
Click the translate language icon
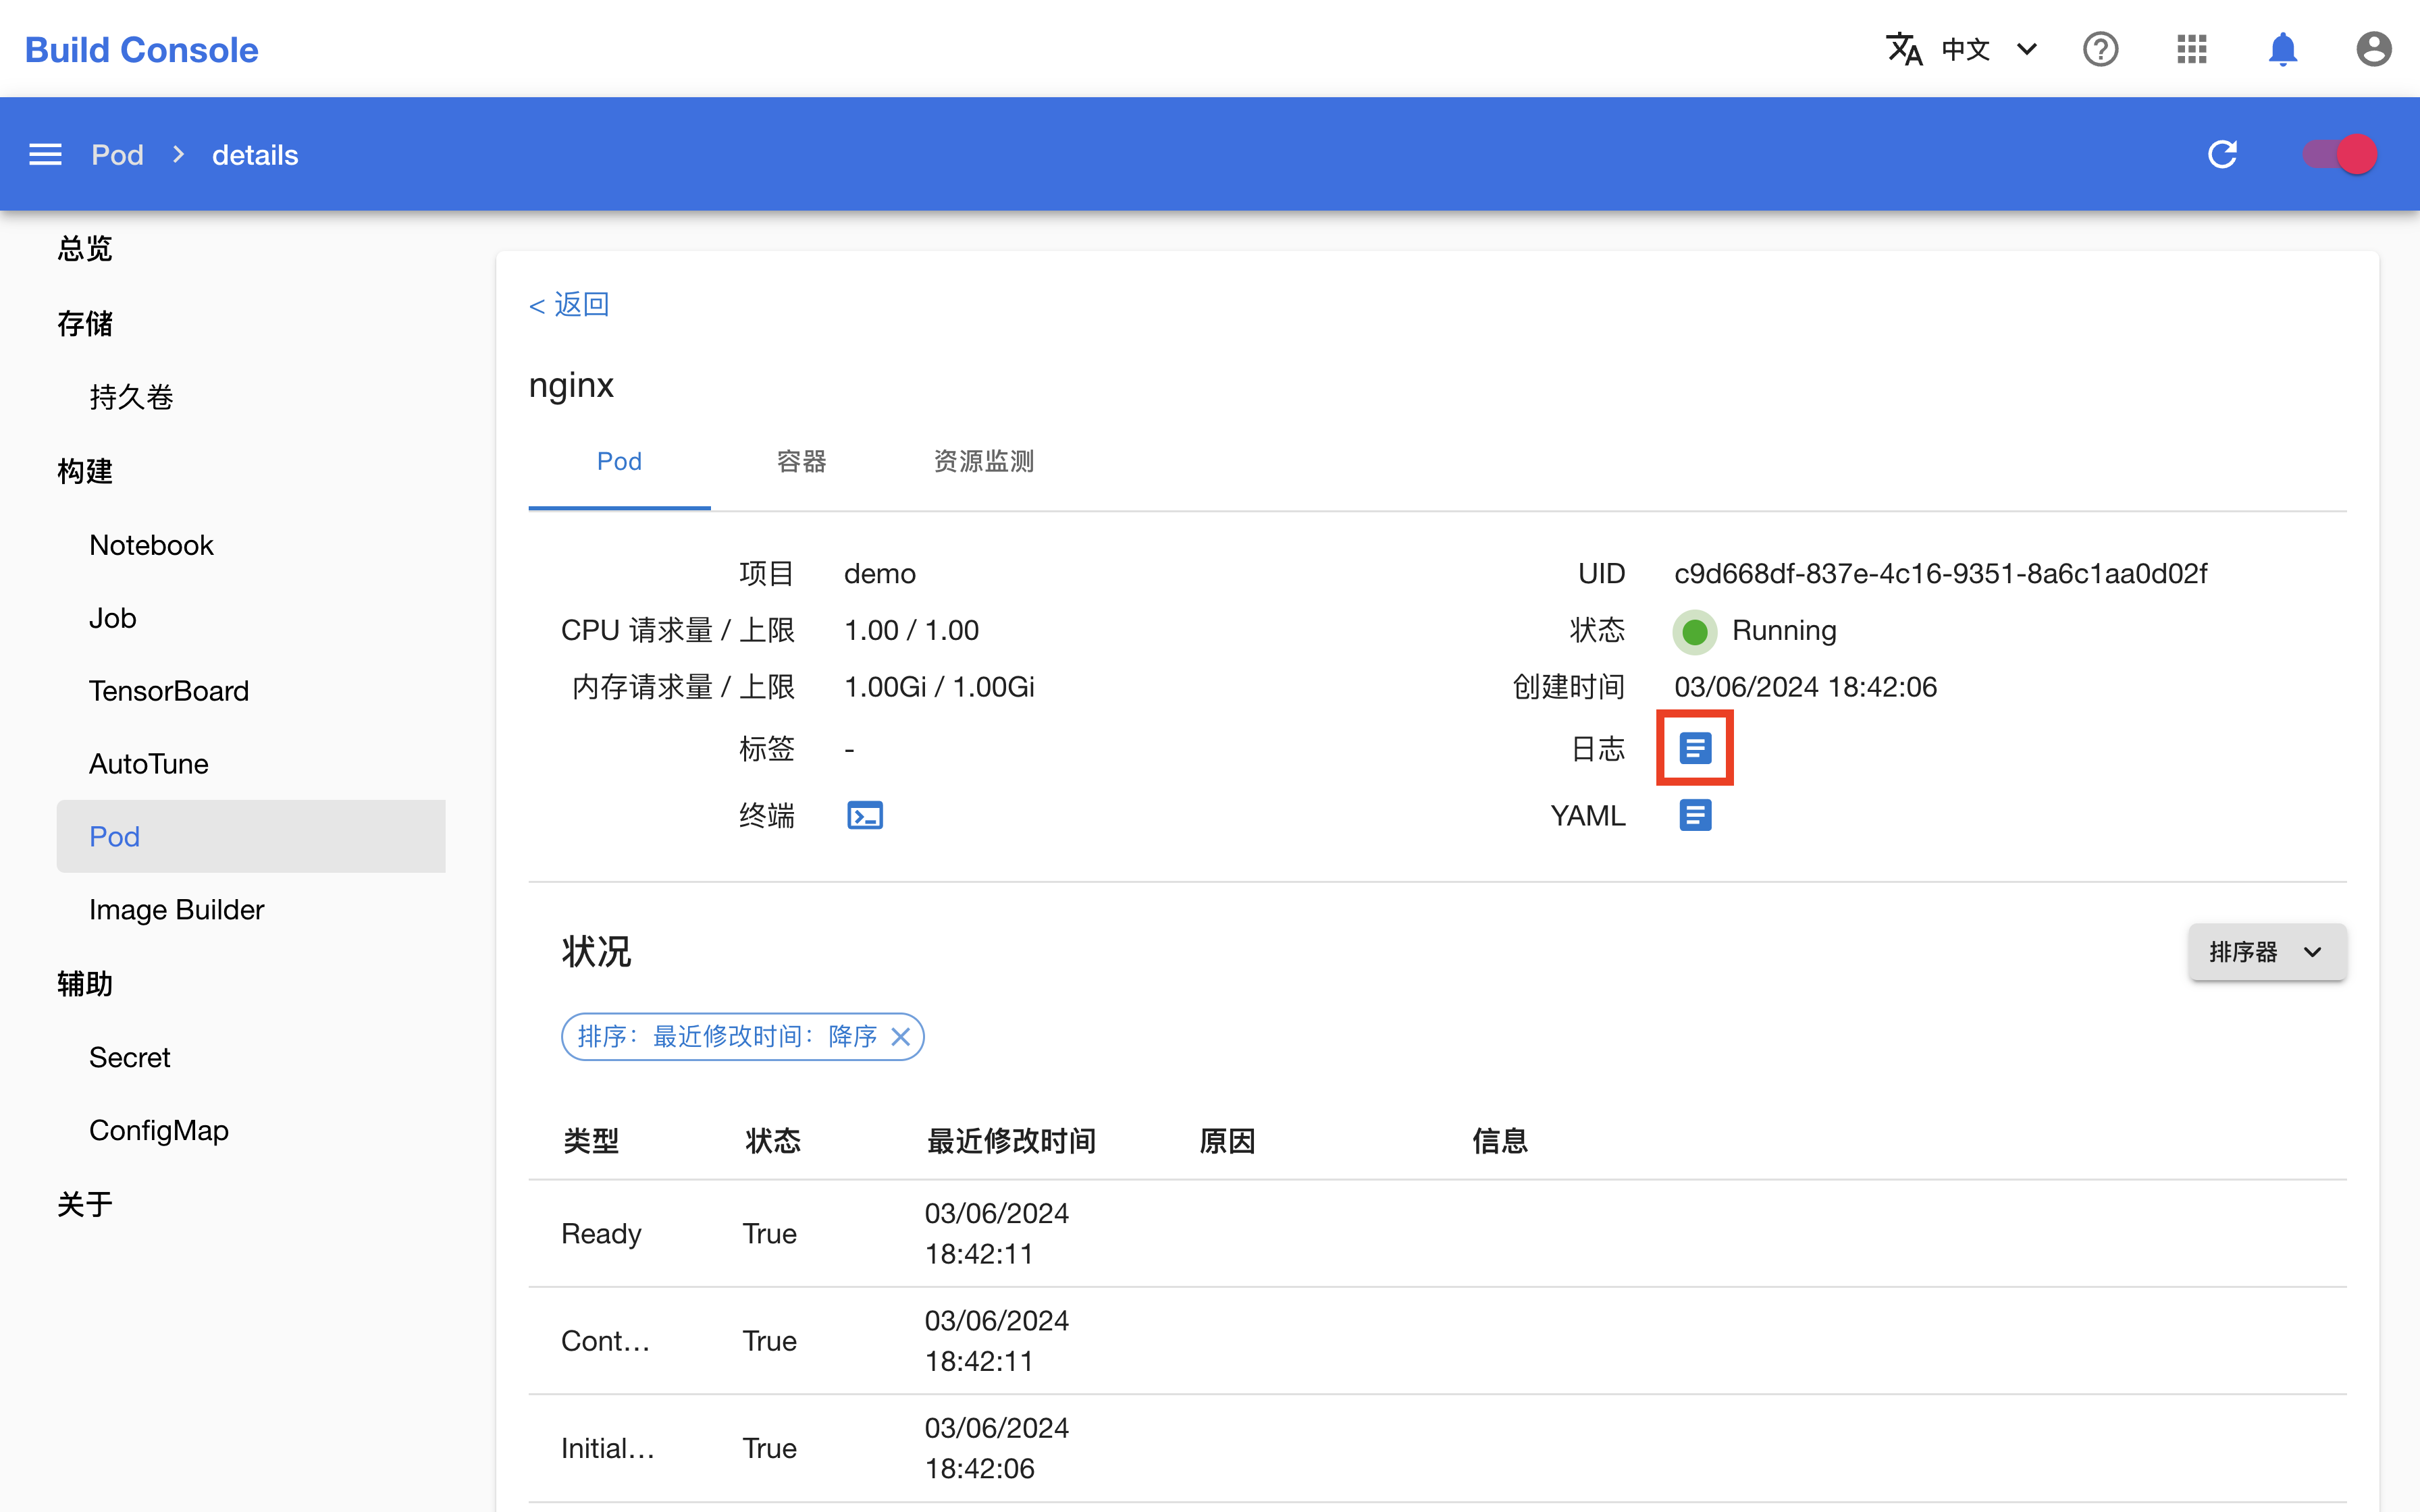[1904, 49]
